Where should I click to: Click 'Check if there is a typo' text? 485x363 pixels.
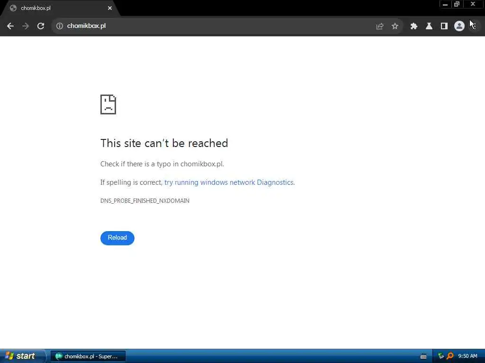(162, 164)
